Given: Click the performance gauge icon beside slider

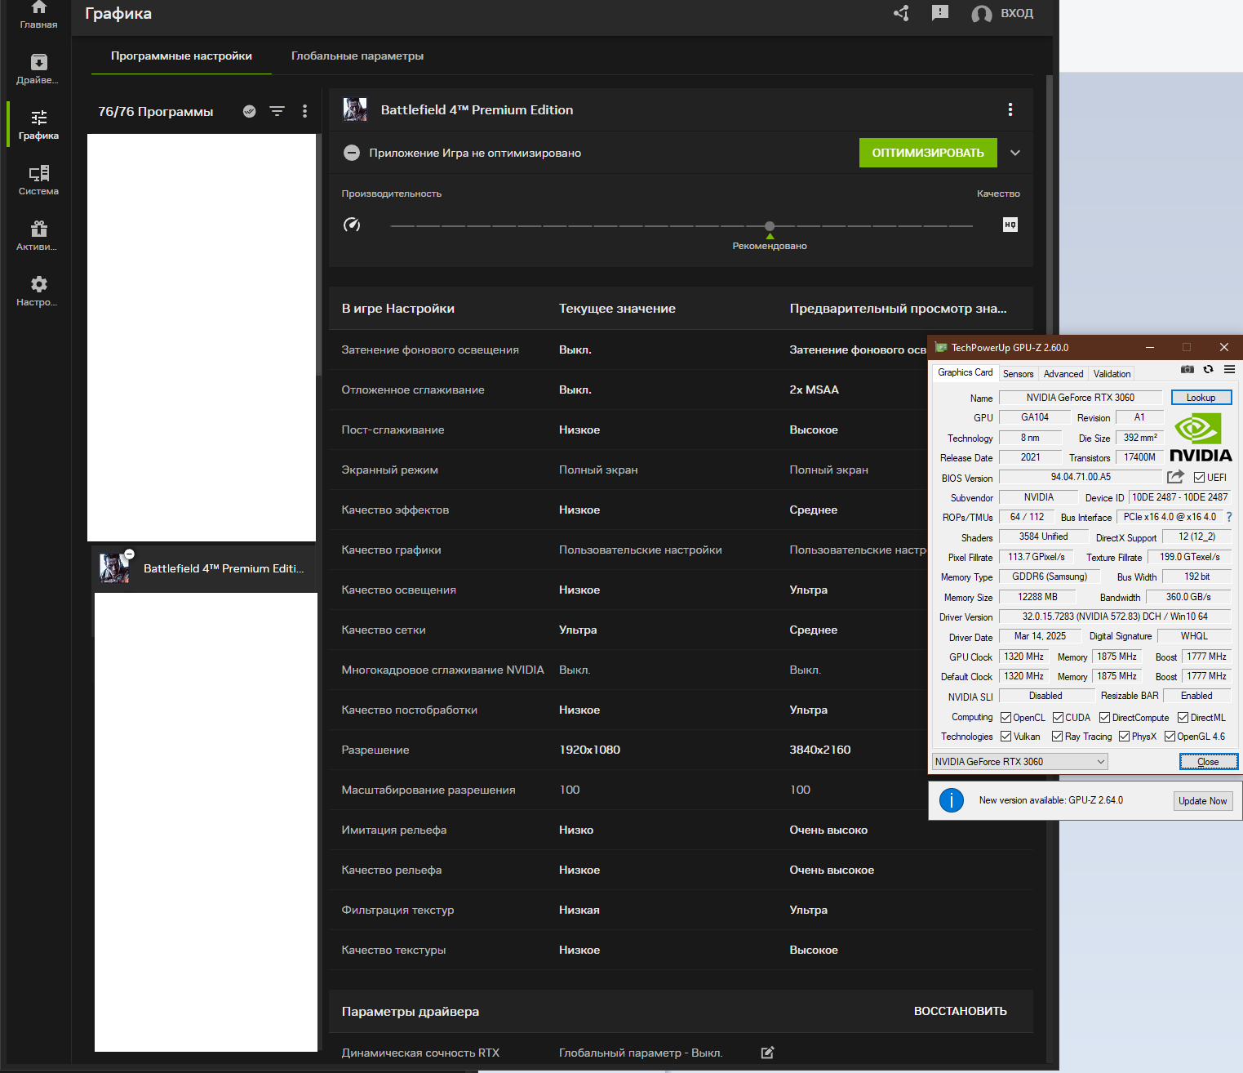Looking at the screenshot, I should (x=352, y=225).
